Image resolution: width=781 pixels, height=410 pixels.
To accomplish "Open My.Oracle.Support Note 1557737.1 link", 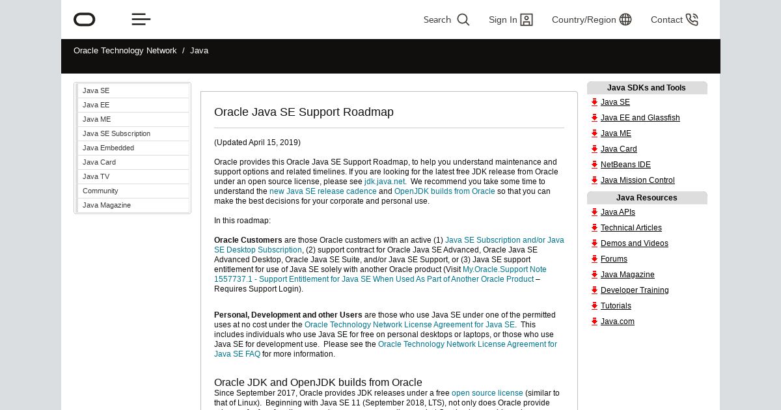I will tap(380, 274).
